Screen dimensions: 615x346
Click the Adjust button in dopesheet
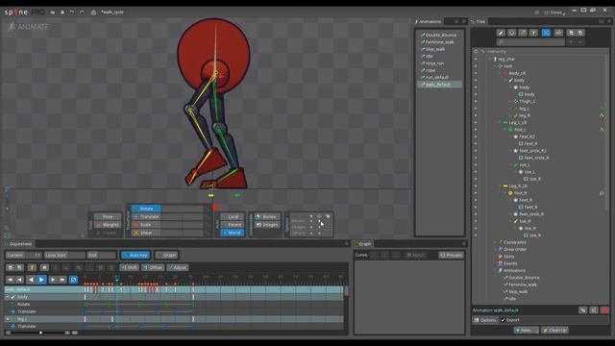pos(178,267)
